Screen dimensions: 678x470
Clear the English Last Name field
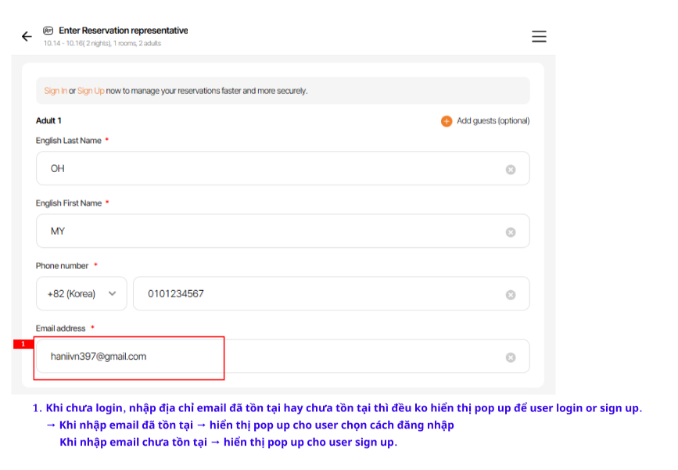click(x=511, y=169)
